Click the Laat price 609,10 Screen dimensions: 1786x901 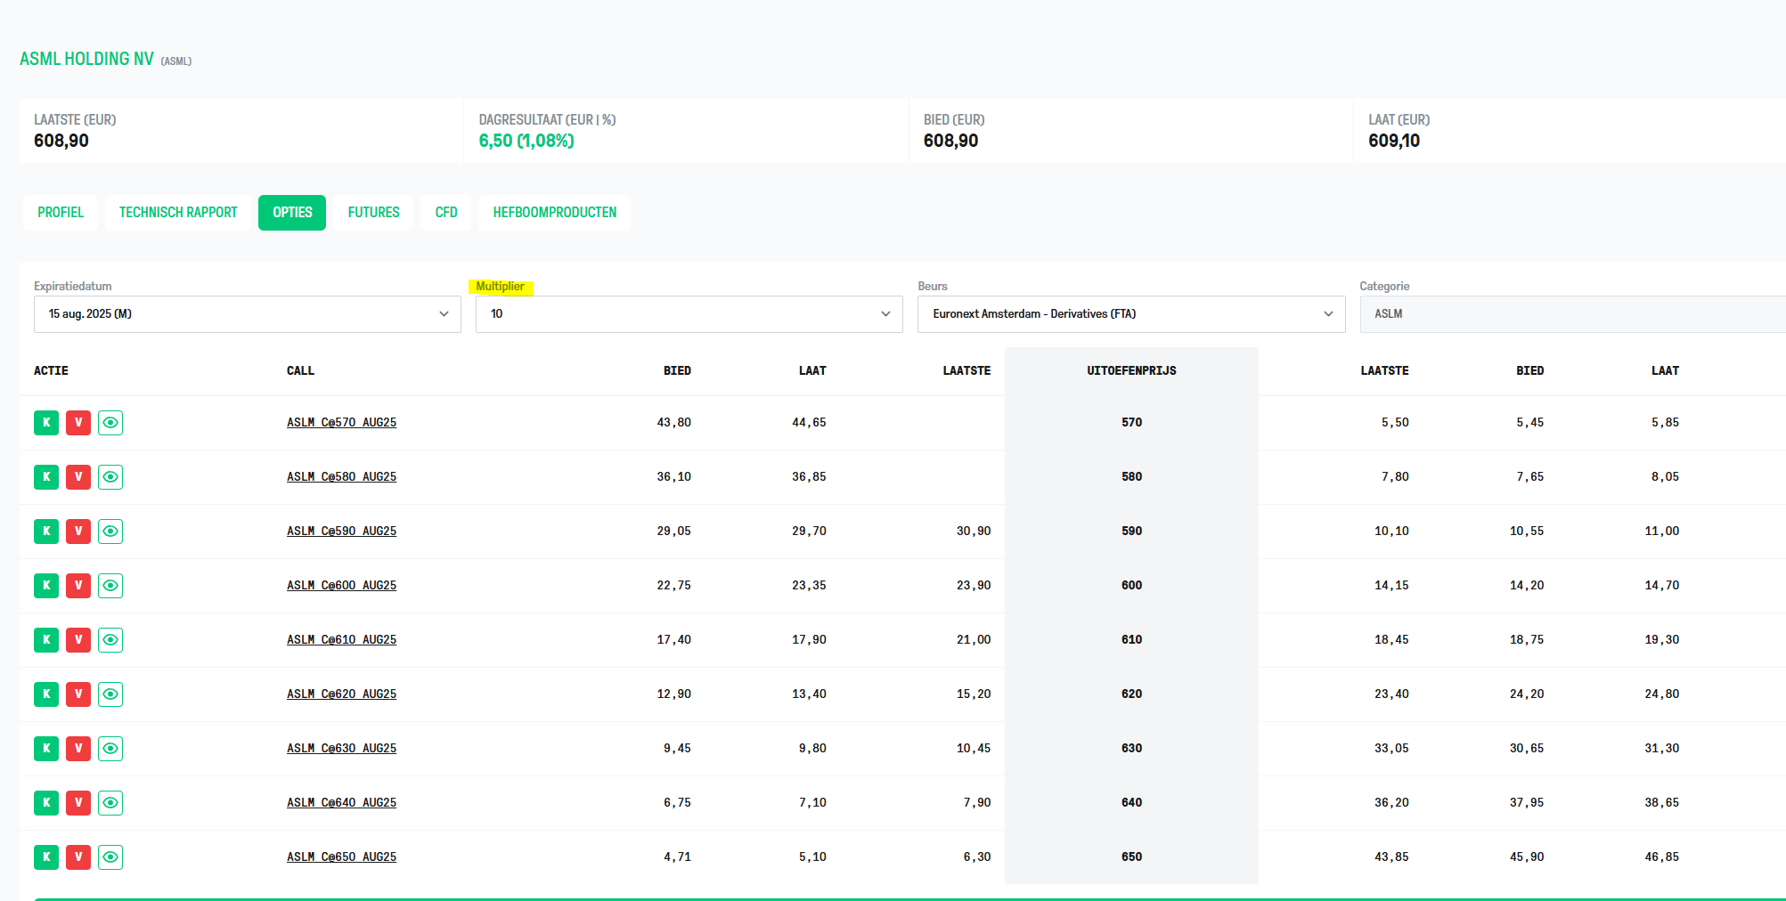click(x=1394, y=141)
